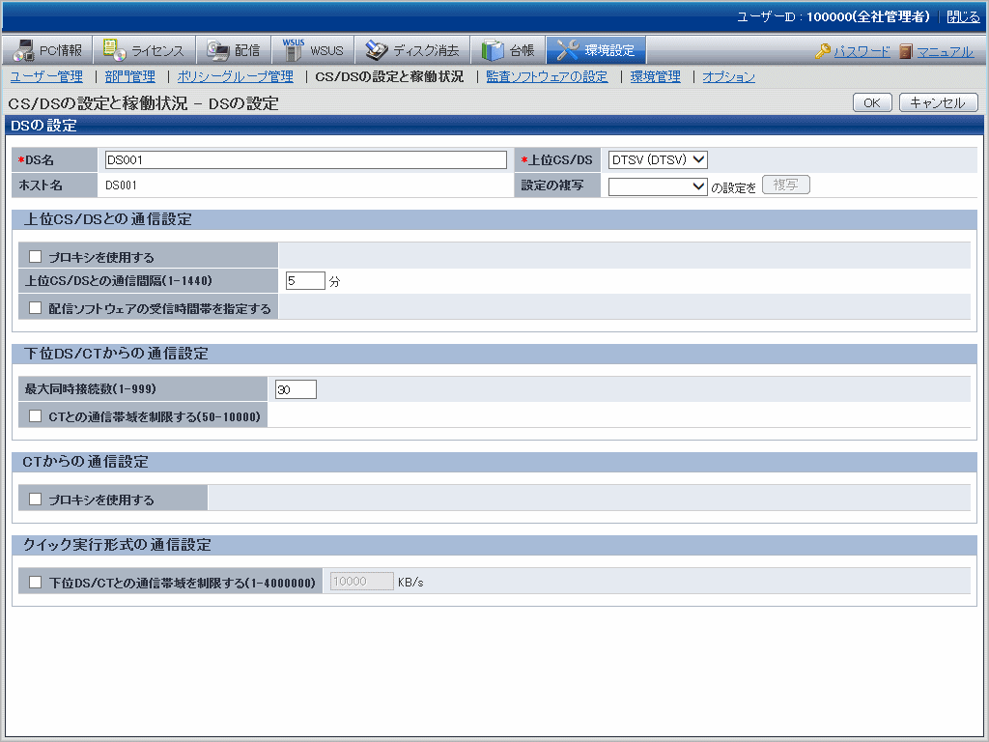Click the 最大同時接続数 field
Image resolution: width=989 pixels, height=742 pixels.
click(x=296, y=389)
